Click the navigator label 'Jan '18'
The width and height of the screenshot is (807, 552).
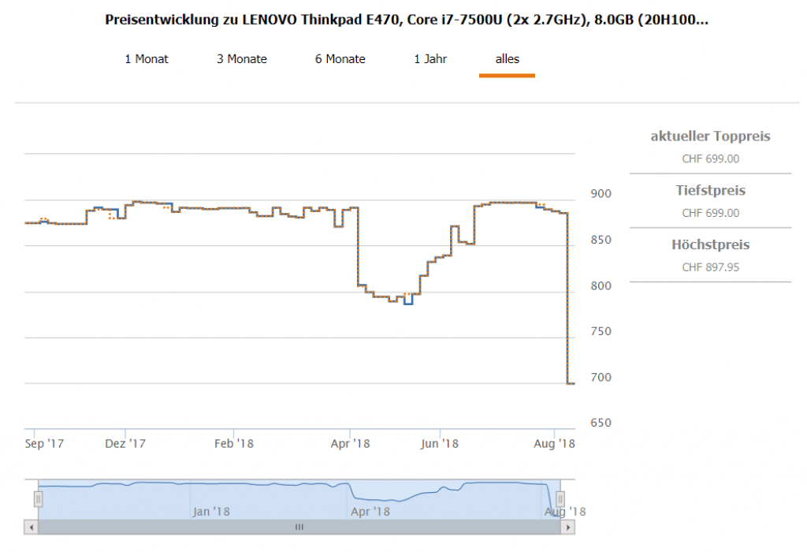click(x=211, y=512)
